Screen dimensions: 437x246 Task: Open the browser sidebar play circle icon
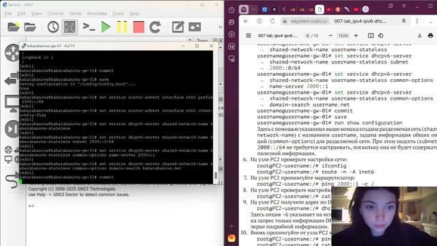click(x=231, y=34)
